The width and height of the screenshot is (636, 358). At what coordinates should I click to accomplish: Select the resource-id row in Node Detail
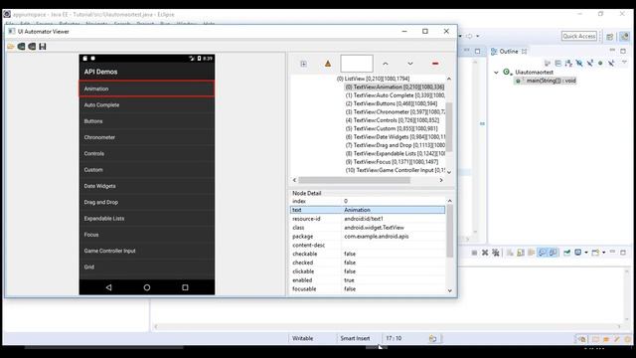click(x=368, y=219)
